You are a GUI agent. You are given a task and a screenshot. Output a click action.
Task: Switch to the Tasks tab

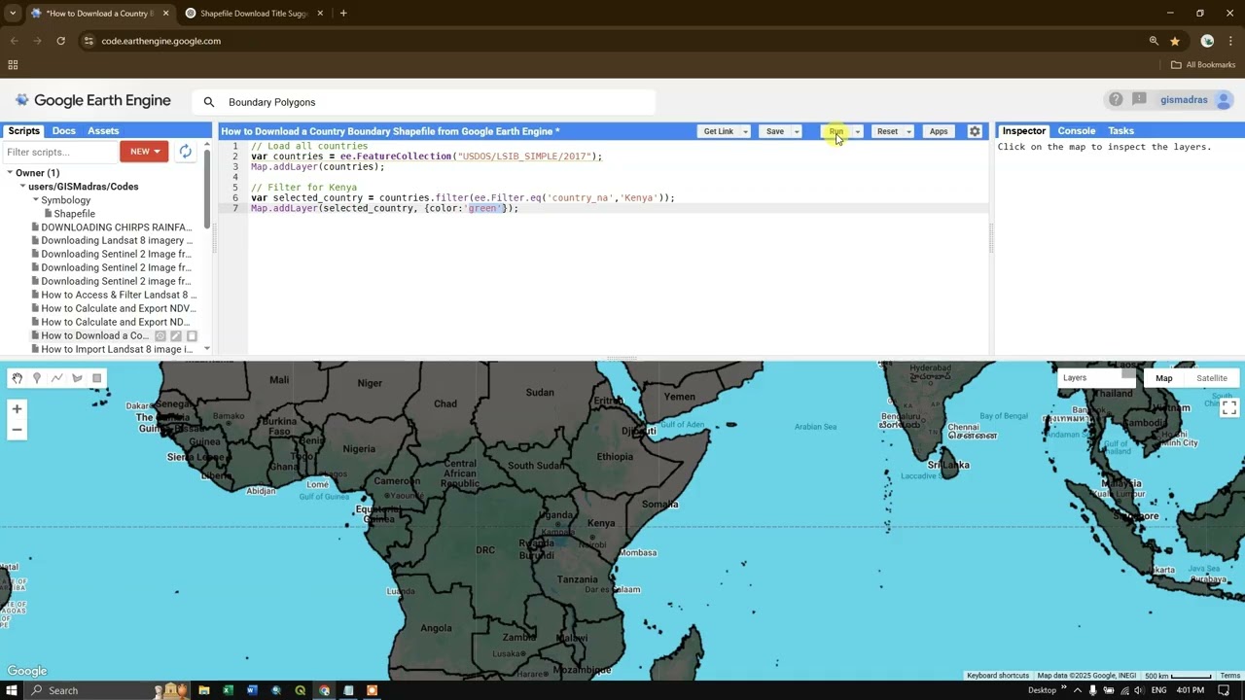(x=1121, y=130)
